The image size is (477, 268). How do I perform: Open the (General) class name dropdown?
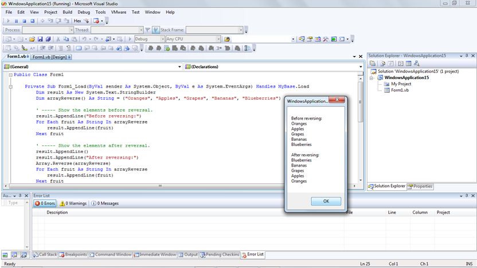pos(179,67)
